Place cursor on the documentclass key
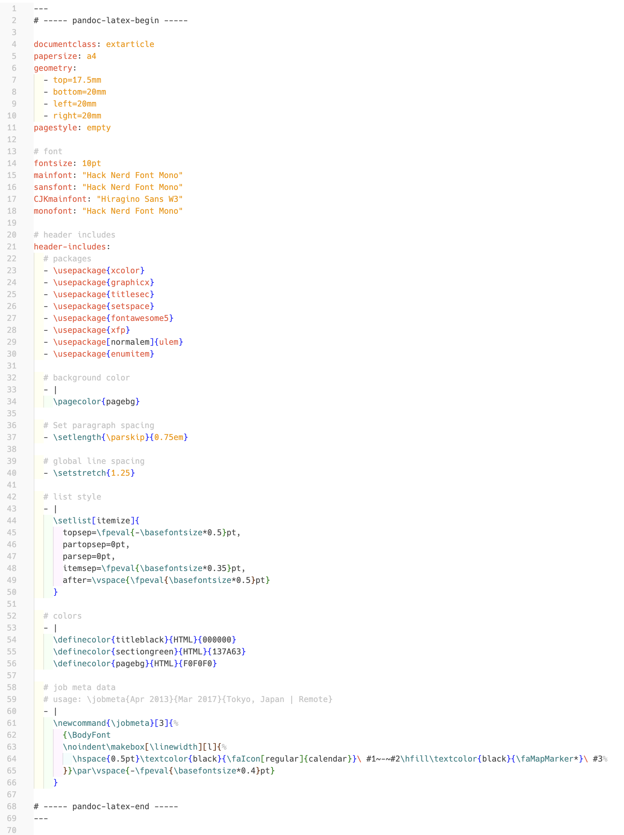624x835 pixels. click(65, 44)
